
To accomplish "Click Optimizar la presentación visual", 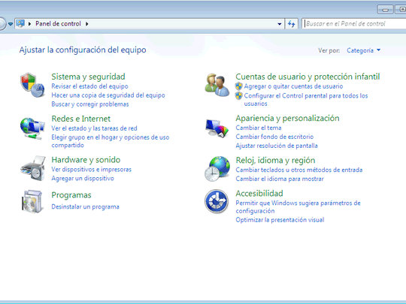I will 280,220.
